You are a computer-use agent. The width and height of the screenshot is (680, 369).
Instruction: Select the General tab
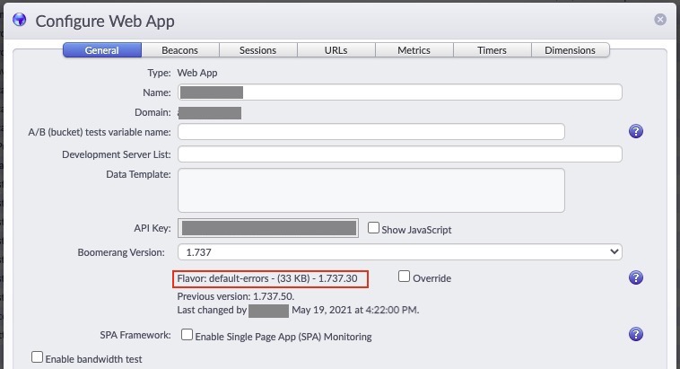[x=101, y=50]
